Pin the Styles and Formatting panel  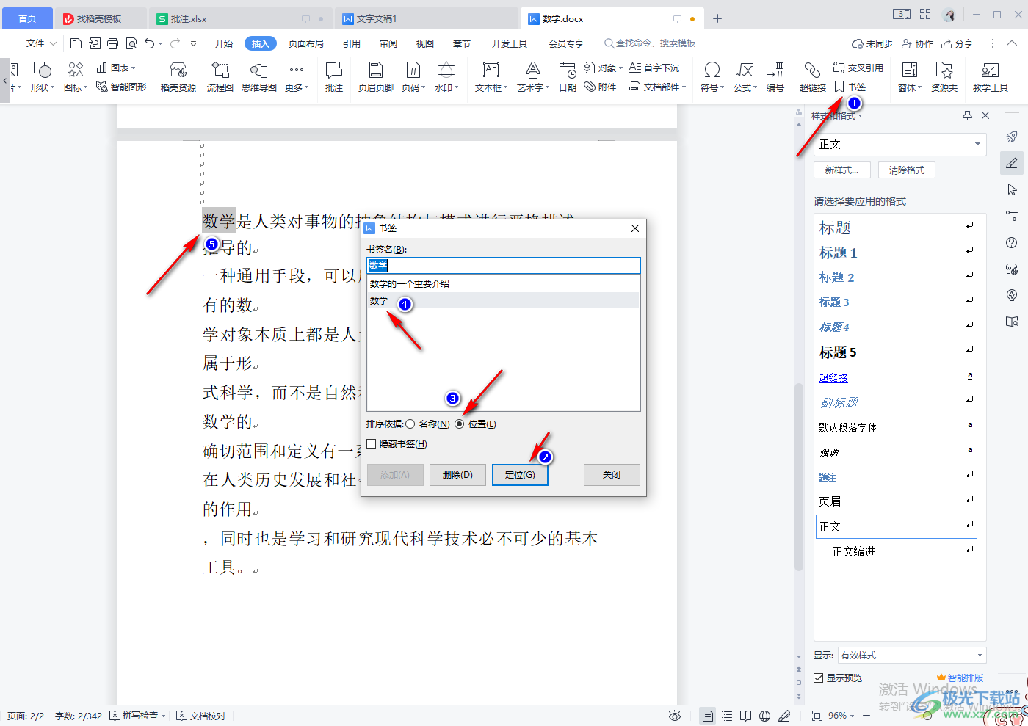click(x=967, y=115)
